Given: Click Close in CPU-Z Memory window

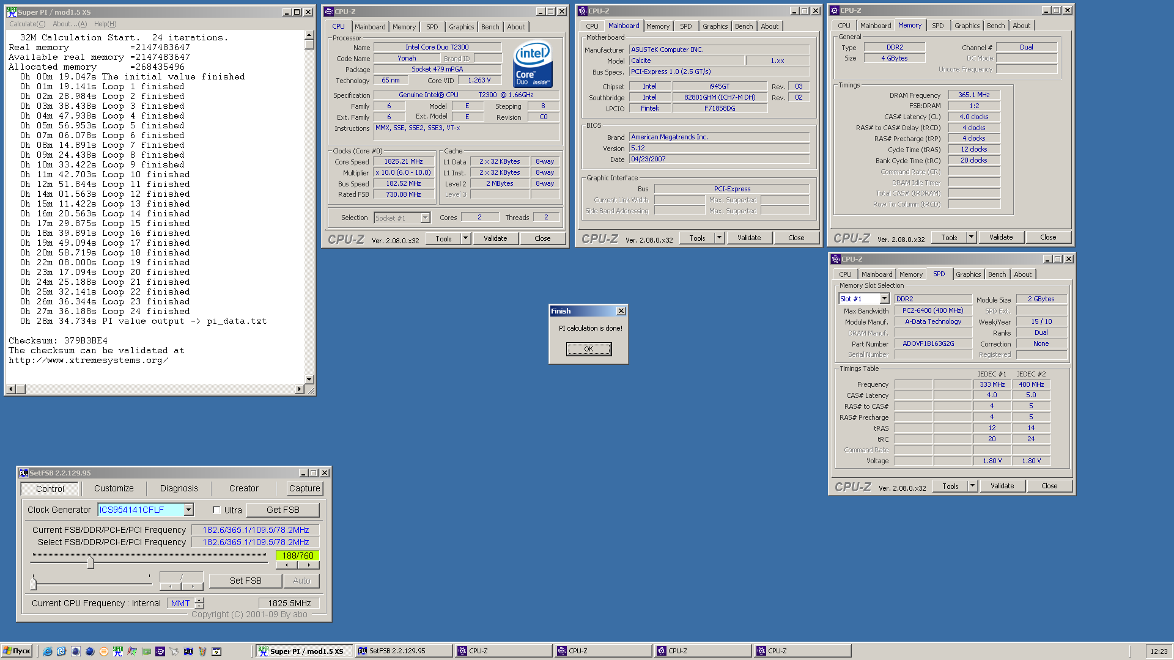Looking at the screenshot, I should [1048, 237].
